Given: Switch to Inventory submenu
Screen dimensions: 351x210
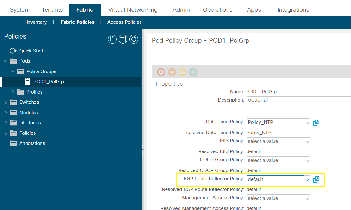Looking at the screenshot, I should (36, 22).
